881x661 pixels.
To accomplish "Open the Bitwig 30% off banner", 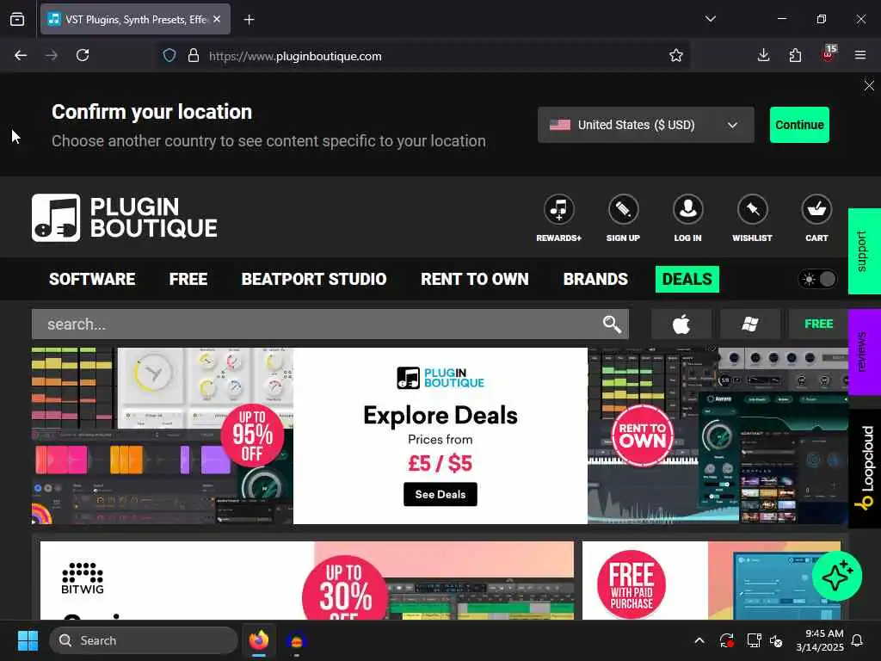I will [307, 581].
